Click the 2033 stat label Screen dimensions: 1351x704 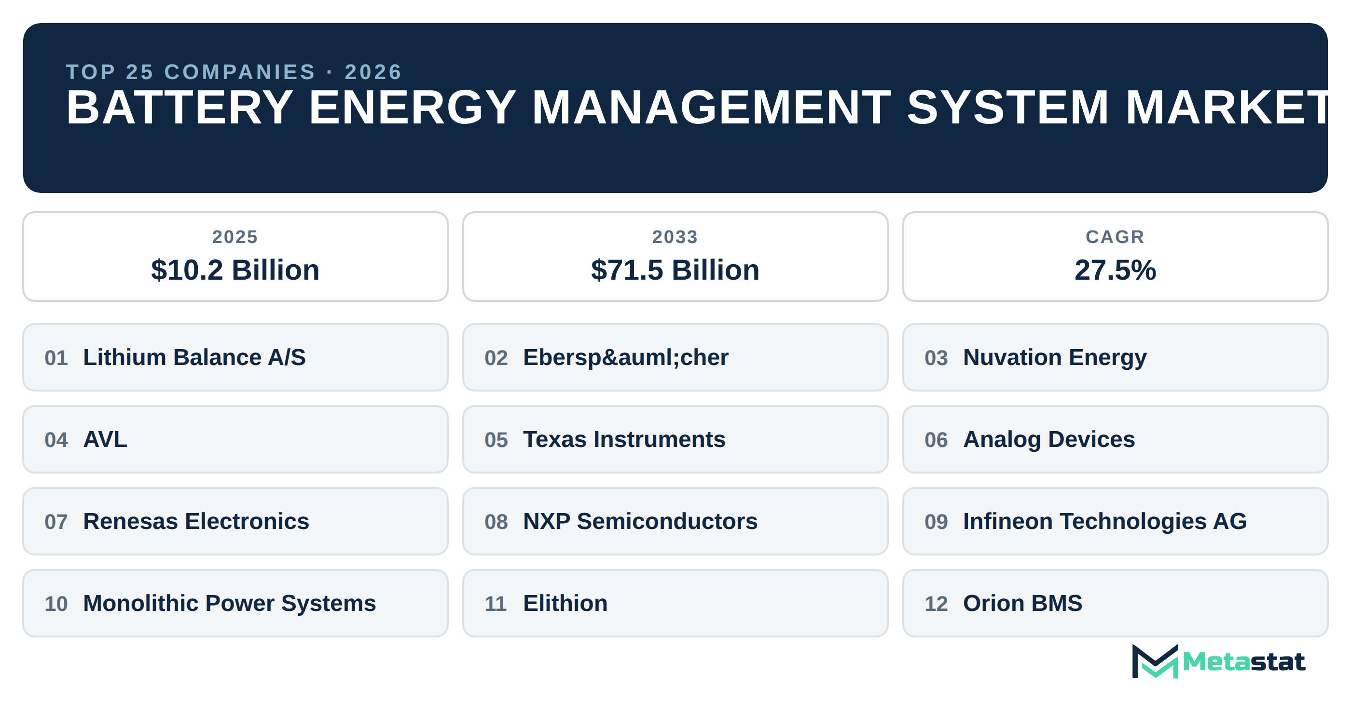click(x=675, y=237)
